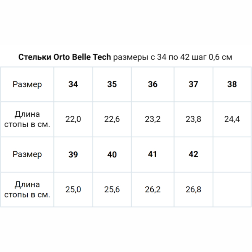Click the title text "Стельки Orto Belle Tech"

(x=65, y=57)
